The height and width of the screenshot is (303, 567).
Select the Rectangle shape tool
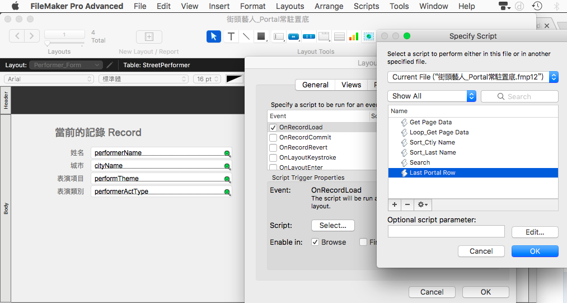tap(261, 36)
